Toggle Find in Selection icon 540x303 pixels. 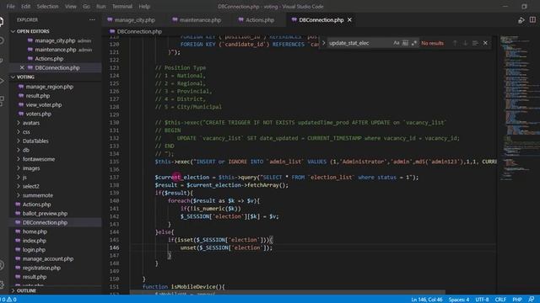pyautogui.click(x=475, y=43)
